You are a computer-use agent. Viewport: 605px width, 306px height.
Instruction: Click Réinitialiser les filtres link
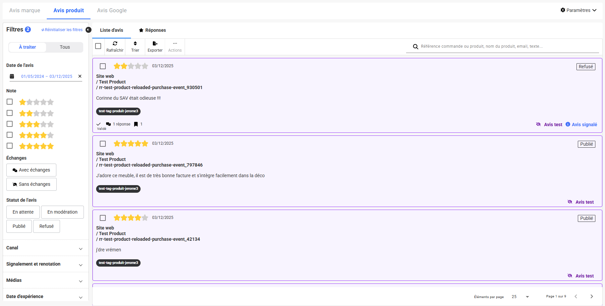pos(62,30)
